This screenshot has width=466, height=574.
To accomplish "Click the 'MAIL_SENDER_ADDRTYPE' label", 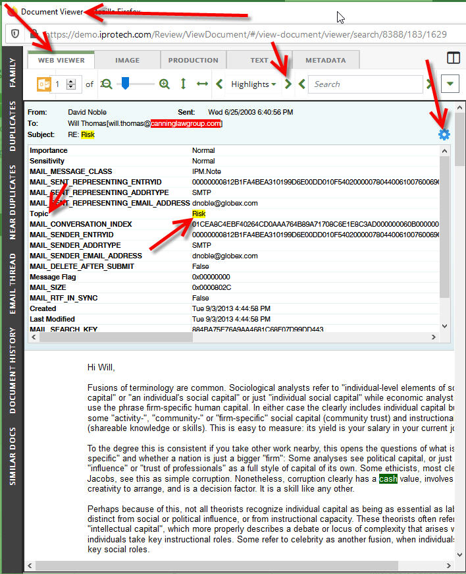I will tap(75, 245).
